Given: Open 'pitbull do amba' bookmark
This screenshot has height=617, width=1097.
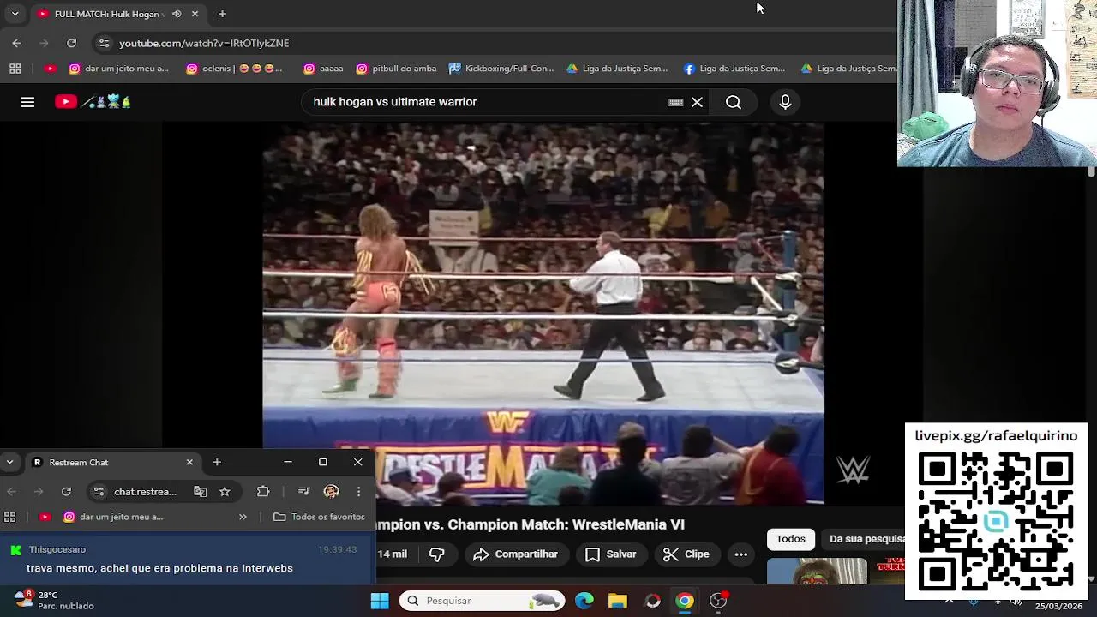Looking at the screenshot, I should tap(396, 69).
